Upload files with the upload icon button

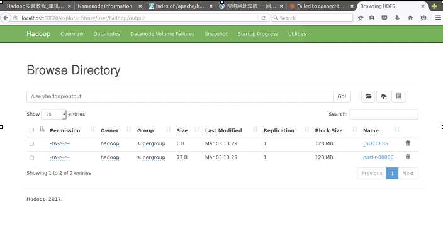pos(383,96)
